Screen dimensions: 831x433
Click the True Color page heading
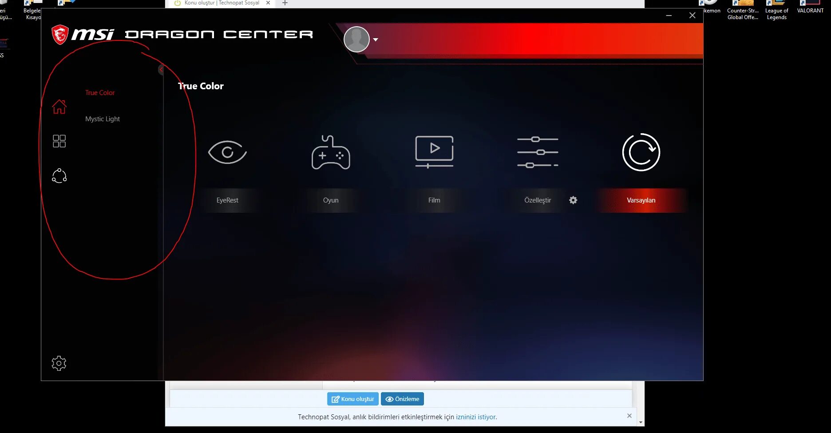201,86
